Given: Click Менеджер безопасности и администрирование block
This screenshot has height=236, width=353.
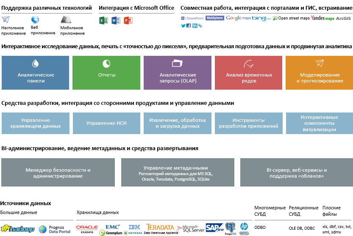Looking at the screenshot, I should coord(58,173).
